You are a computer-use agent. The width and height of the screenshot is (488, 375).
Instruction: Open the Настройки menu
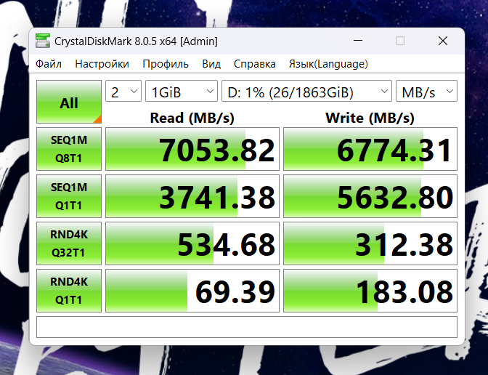coord(102,64)
